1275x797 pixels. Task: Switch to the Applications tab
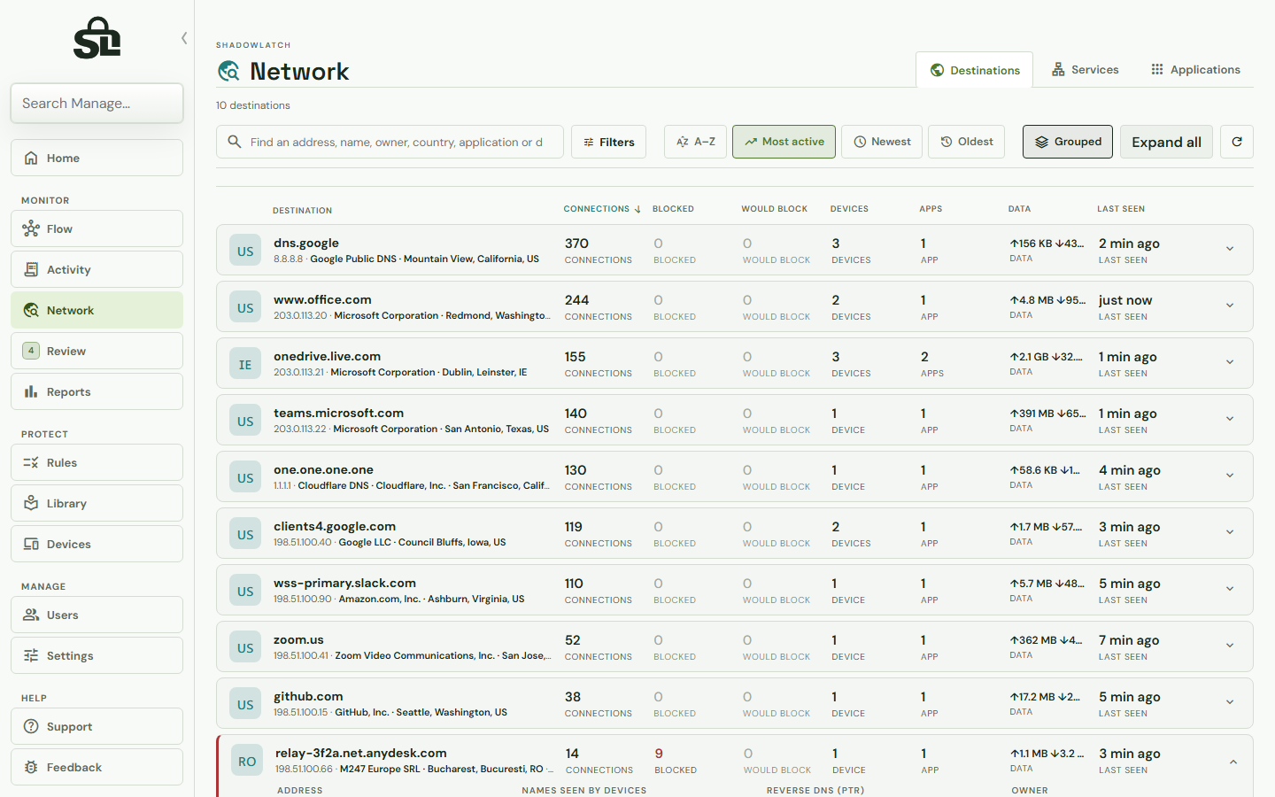[1195, 69]
